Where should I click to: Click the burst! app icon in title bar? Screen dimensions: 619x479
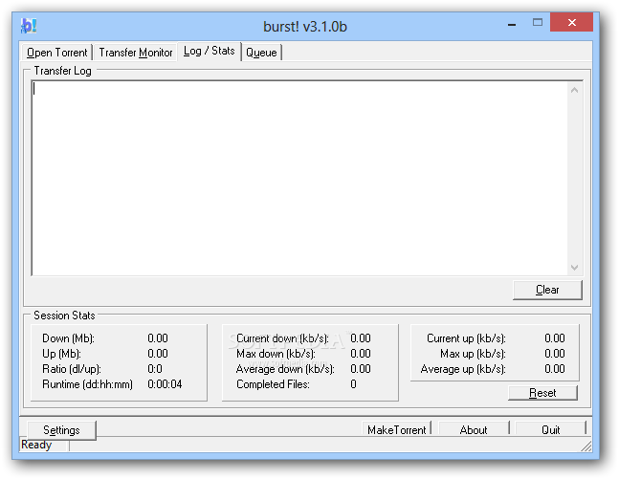click(29, 26)
